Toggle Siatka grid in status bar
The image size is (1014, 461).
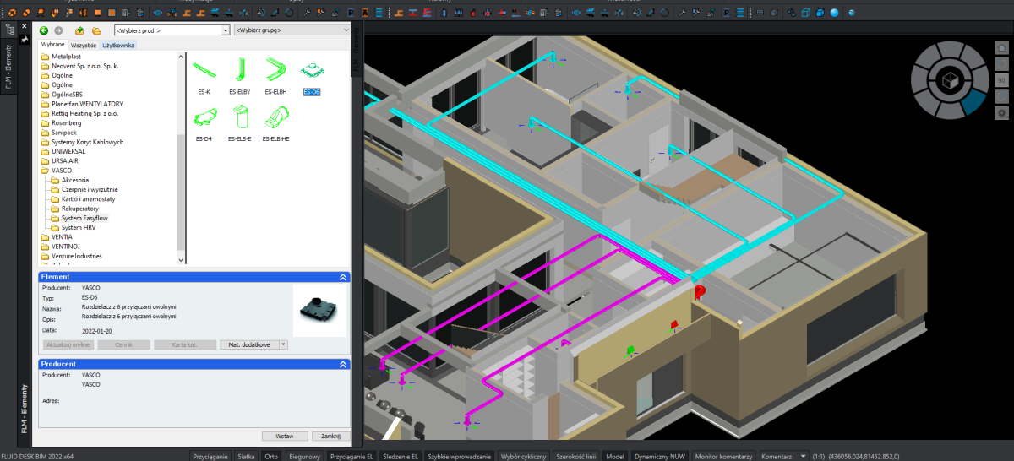246,456
